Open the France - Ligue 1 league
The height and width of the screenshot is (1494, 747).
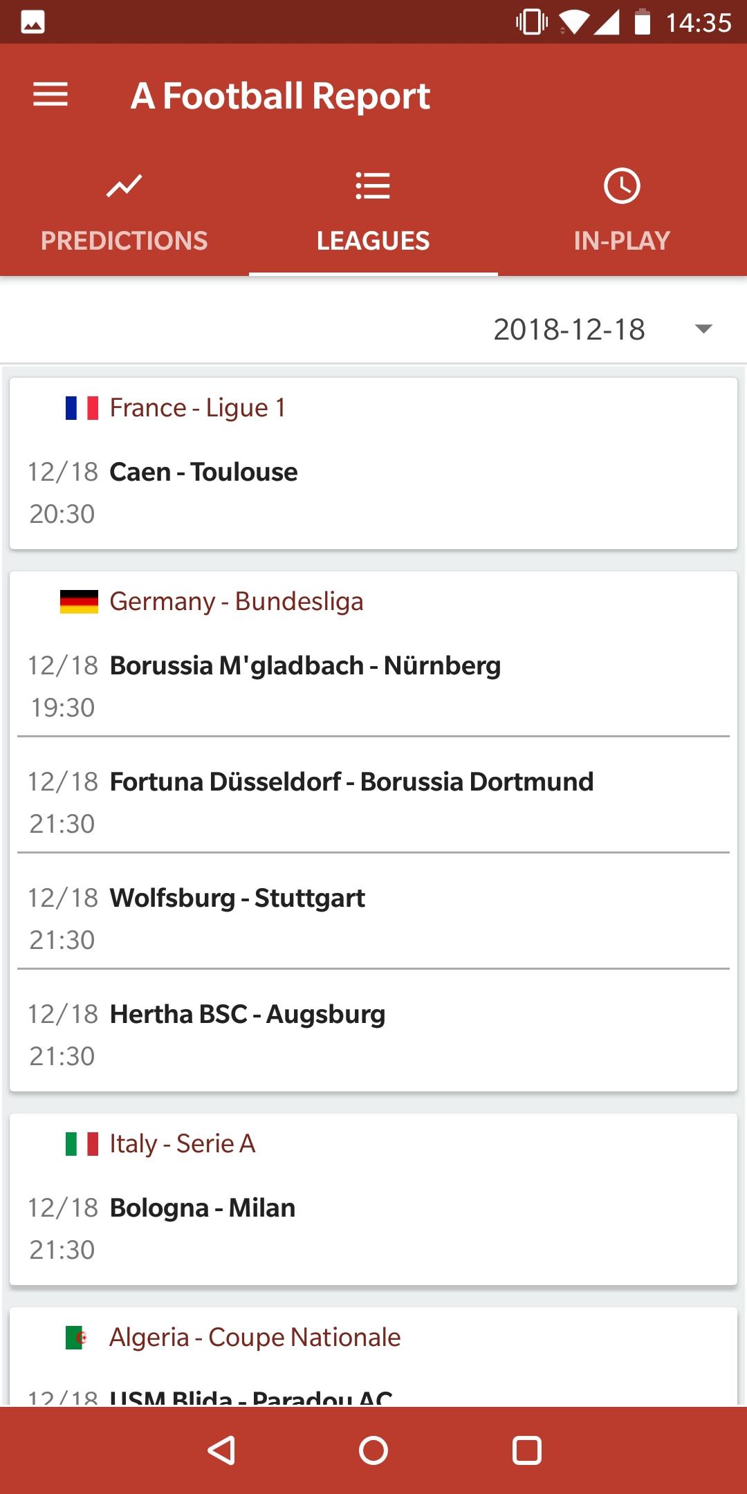click(198, 408)
